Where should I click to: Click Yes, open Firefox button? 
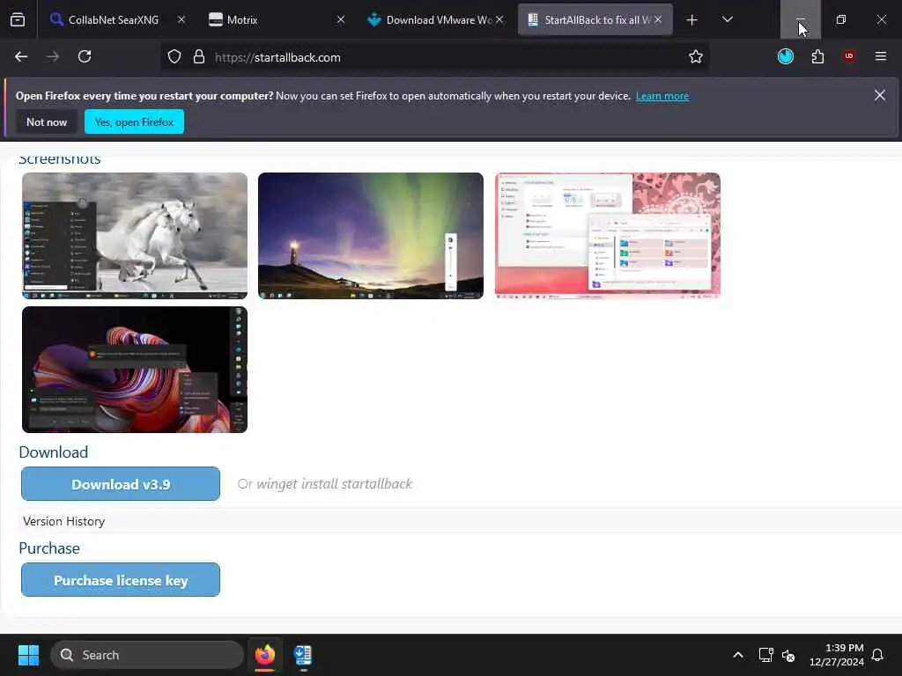coord(134,121)
